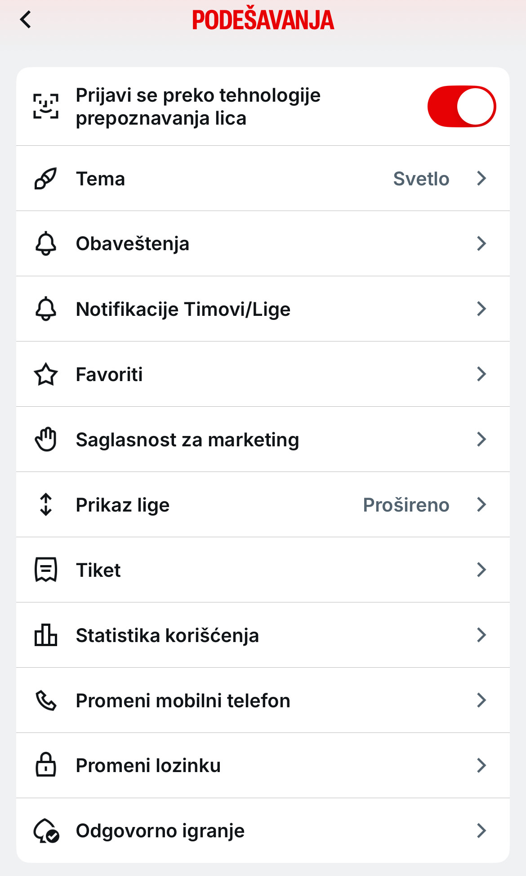Change the Svetlo theme value

point(421,179)
